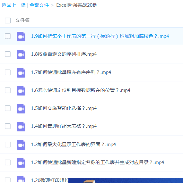183x183 pixels.
Task: Open 1.6怎么快速定位到目标数据所在的位置 video
Action: pyautogui.click(x=81, y=90)
